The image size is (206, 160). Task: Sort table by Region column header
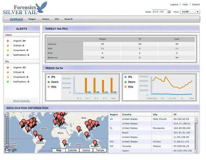point(114,114)
